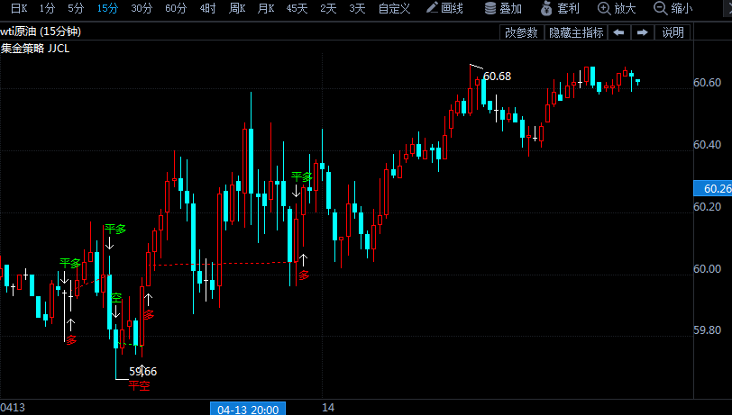Image resolution: width=732 pixels, height=415 pixels.
Task: Click the 59.66 low price label
Action: (142, 372)
